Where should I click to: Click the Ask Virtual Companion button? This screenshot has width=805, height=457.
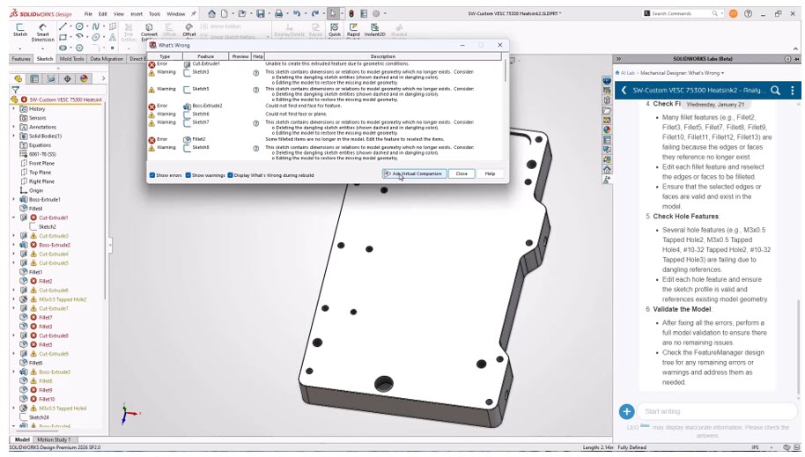coord(414,173)
